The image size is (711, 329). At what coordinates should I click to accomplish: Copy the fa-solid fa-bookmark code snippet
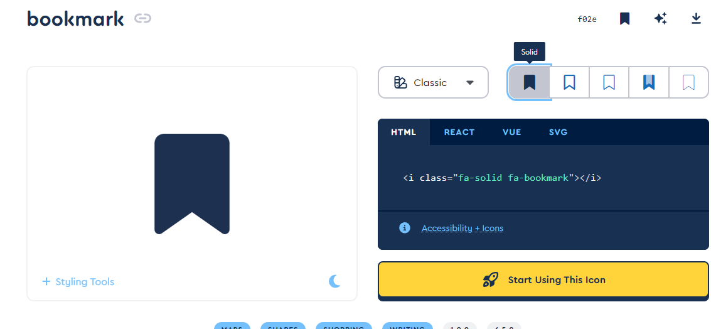(x=502, y=178)
